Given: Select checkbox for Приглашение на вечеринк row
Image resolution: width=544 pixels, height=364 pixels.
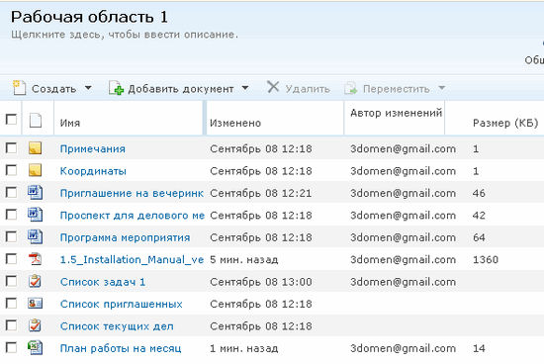Looking at the screenshot, I should point(11,193).
